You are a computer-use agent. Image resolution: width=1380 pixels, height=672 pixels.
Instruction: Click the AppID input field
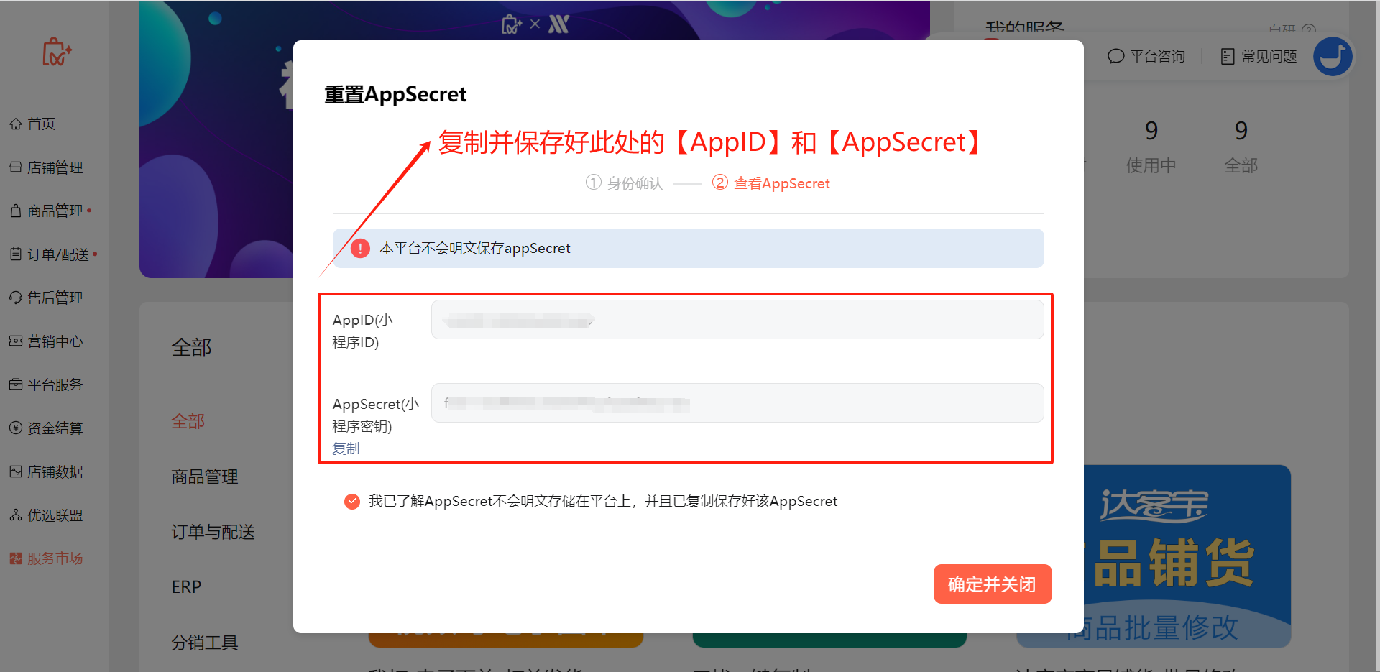point(737,320)
